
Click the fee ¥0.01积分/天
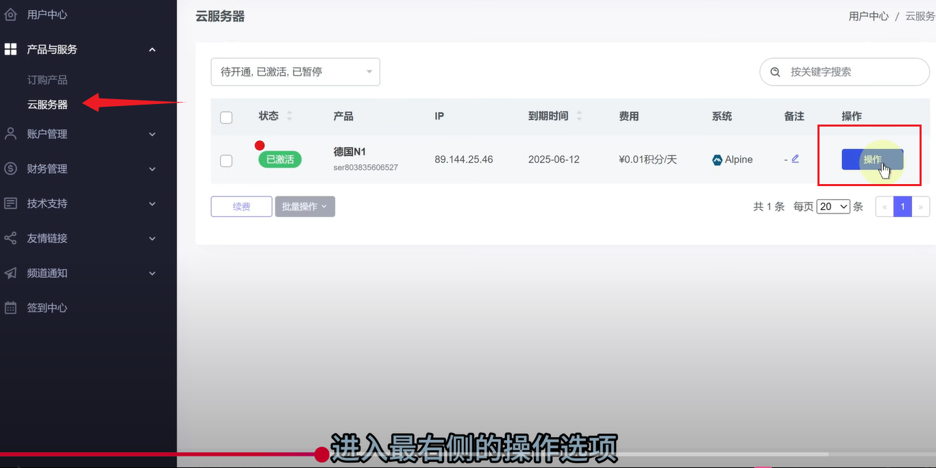tap(648, 159)
